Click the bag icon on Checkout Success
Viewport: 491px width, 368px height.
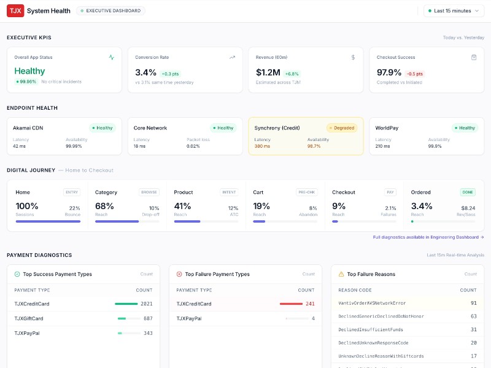point(474,58)
